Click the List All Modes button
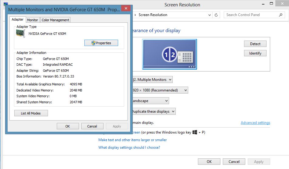 coord(31,113)
